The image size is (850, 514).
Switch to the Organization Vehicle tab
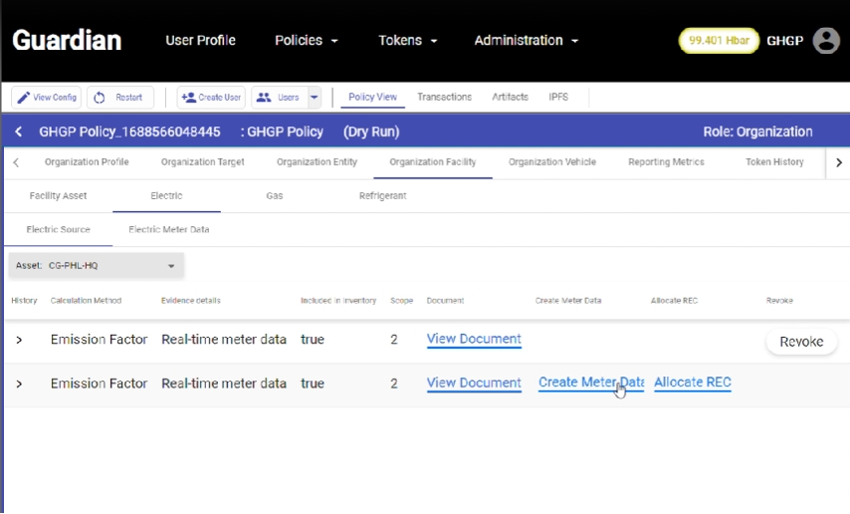coord(552,162)
